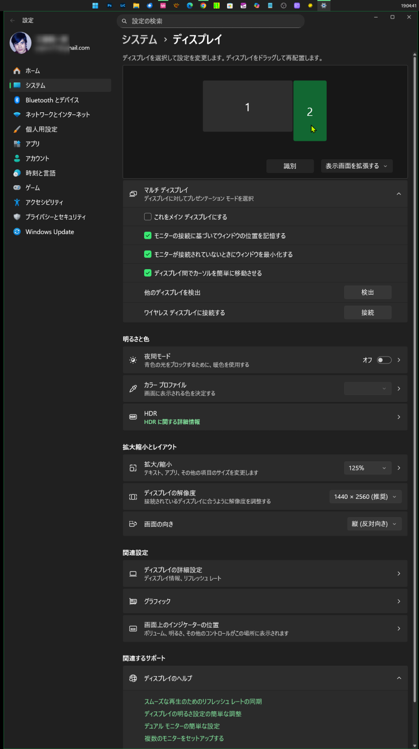Select display 1 in the arrangement preview
This screenshot has height=749, width=419.
(x=247, y=106)
